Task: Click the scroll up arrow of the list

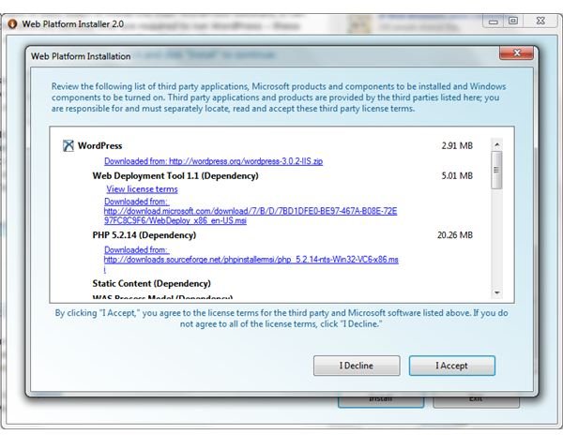Action: pos(497,144)
